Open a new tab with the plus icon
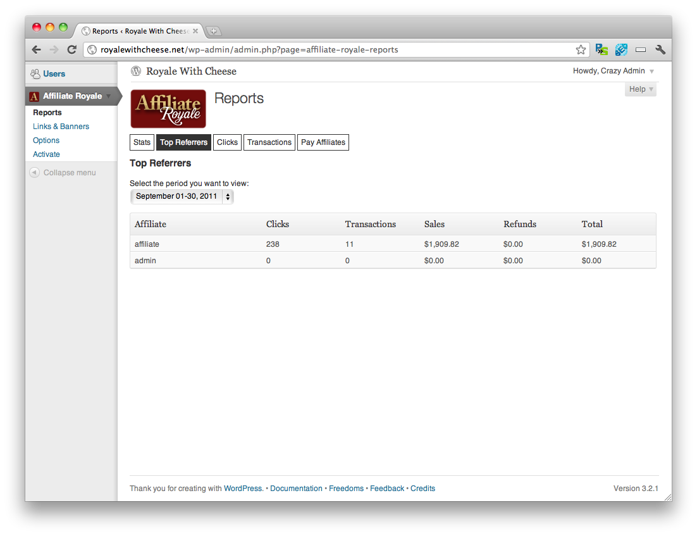 tap(214, 30)
